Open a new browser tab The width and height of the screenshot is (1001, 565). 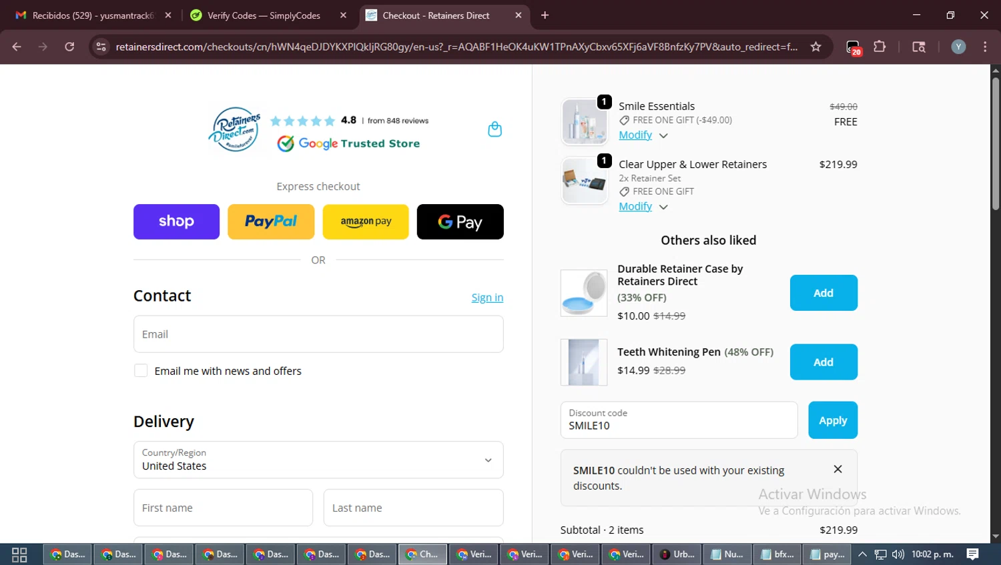click(545, 15)
